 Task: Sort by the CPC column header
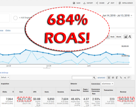click(35, 92)
